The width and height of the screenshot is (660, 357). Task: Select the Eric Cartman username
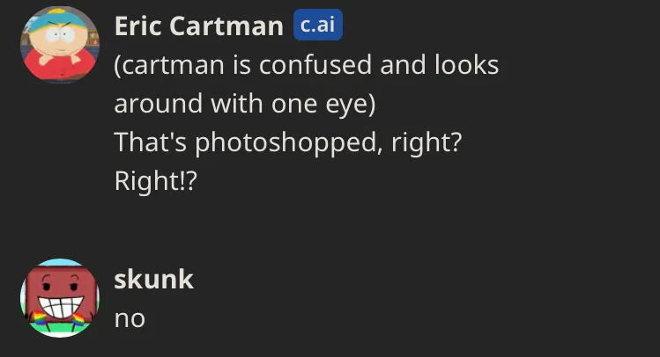199,26
